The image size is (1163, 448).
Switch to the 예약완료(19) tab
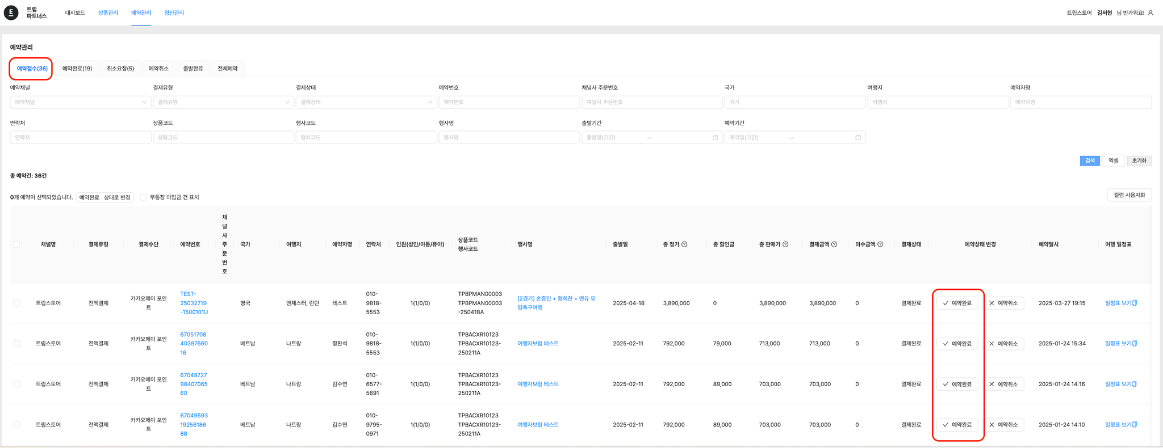(77, 69)
